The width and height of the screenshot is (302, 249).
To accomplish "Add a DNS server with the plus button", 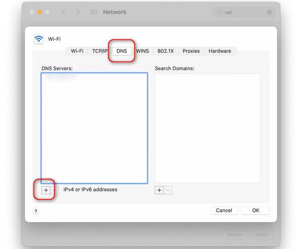I will (46, 190).
